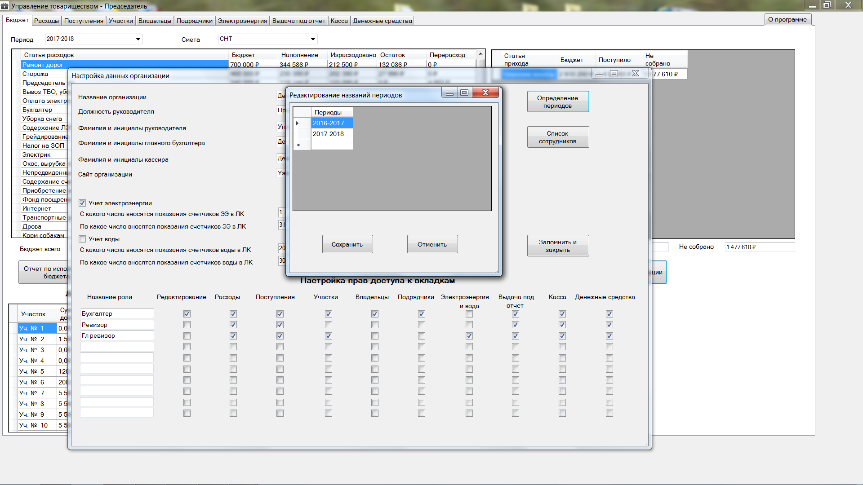Open the Период dropdown

pyautogui.click(x=138, y=39)
